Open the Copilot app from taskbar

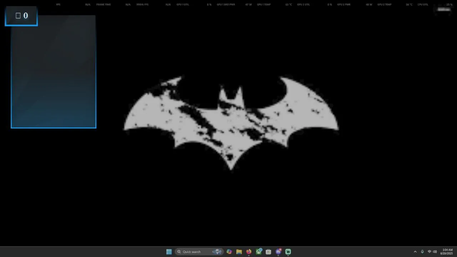(x=229, y=252)
